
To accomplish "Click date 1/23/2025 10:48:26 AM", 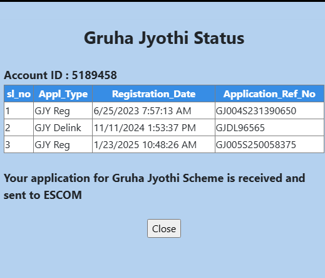I will coord(145,145).
